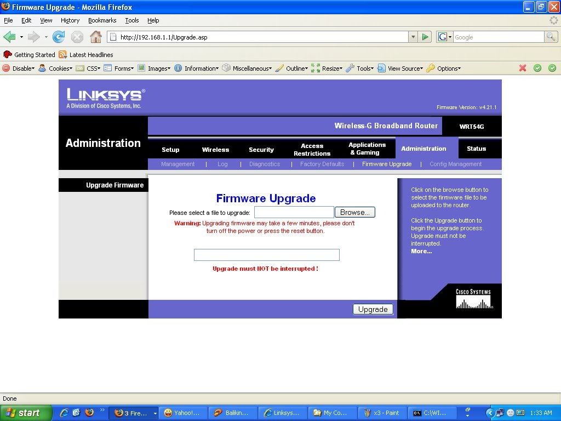Open the Config Management sub-tab
The image size is (561, 421).
click(455, 164)
